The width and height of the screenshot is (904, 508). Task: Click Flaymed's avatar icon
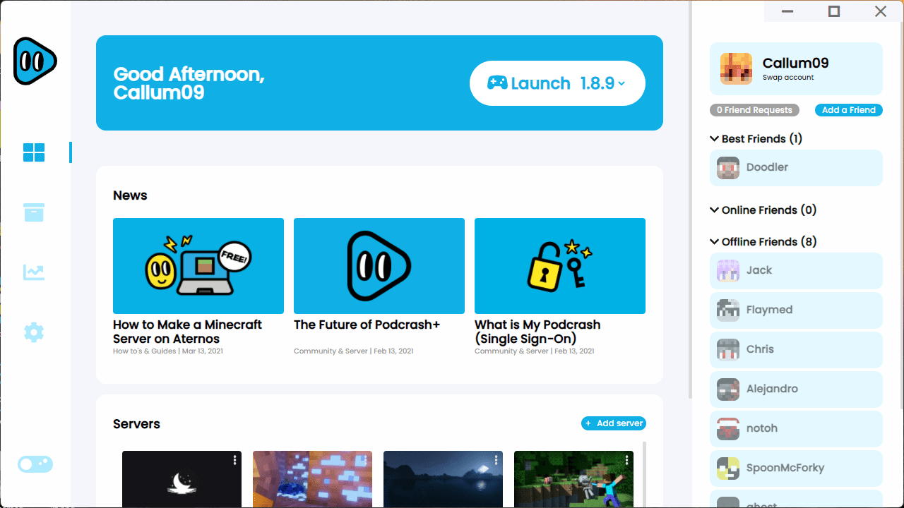[728, 310]
